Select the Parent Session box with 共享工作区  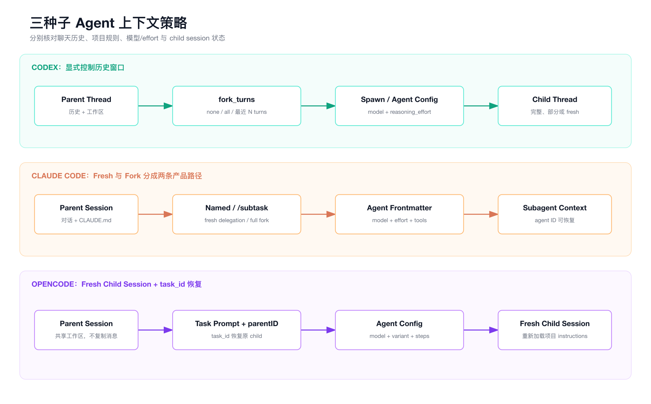click(x=86, y=330)
